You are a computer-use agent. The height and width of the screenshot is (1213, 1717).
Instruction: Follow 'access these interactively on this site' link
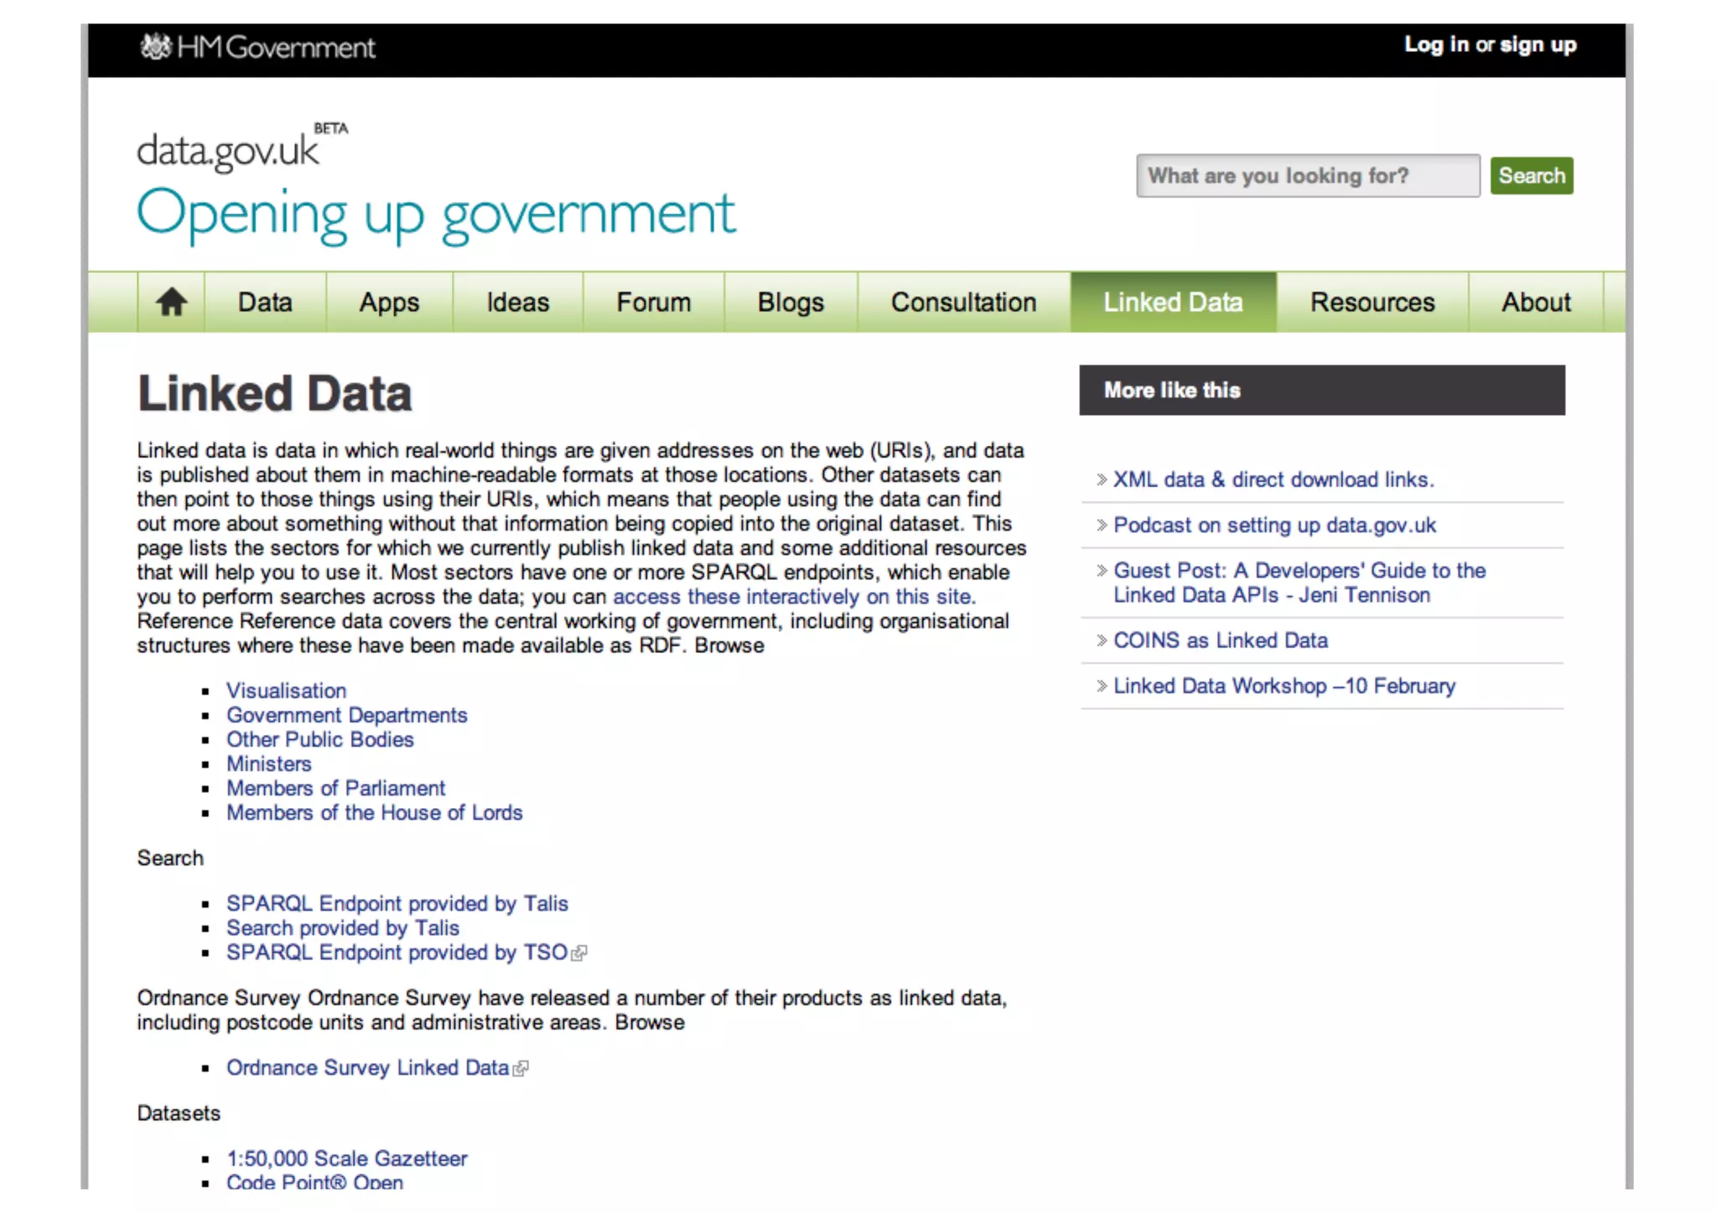pos(794,597)
